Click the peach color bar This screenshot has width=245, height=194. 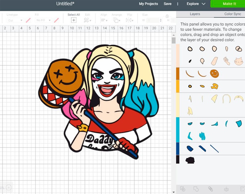pos(178,56)
